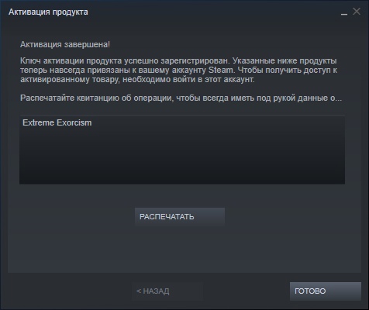Click the word Steam in the description

click(220, 70)
